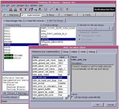119x112 pixels.
Task: Click the yellow checkmark toolbar icon
Action: (x=36, y=9)
